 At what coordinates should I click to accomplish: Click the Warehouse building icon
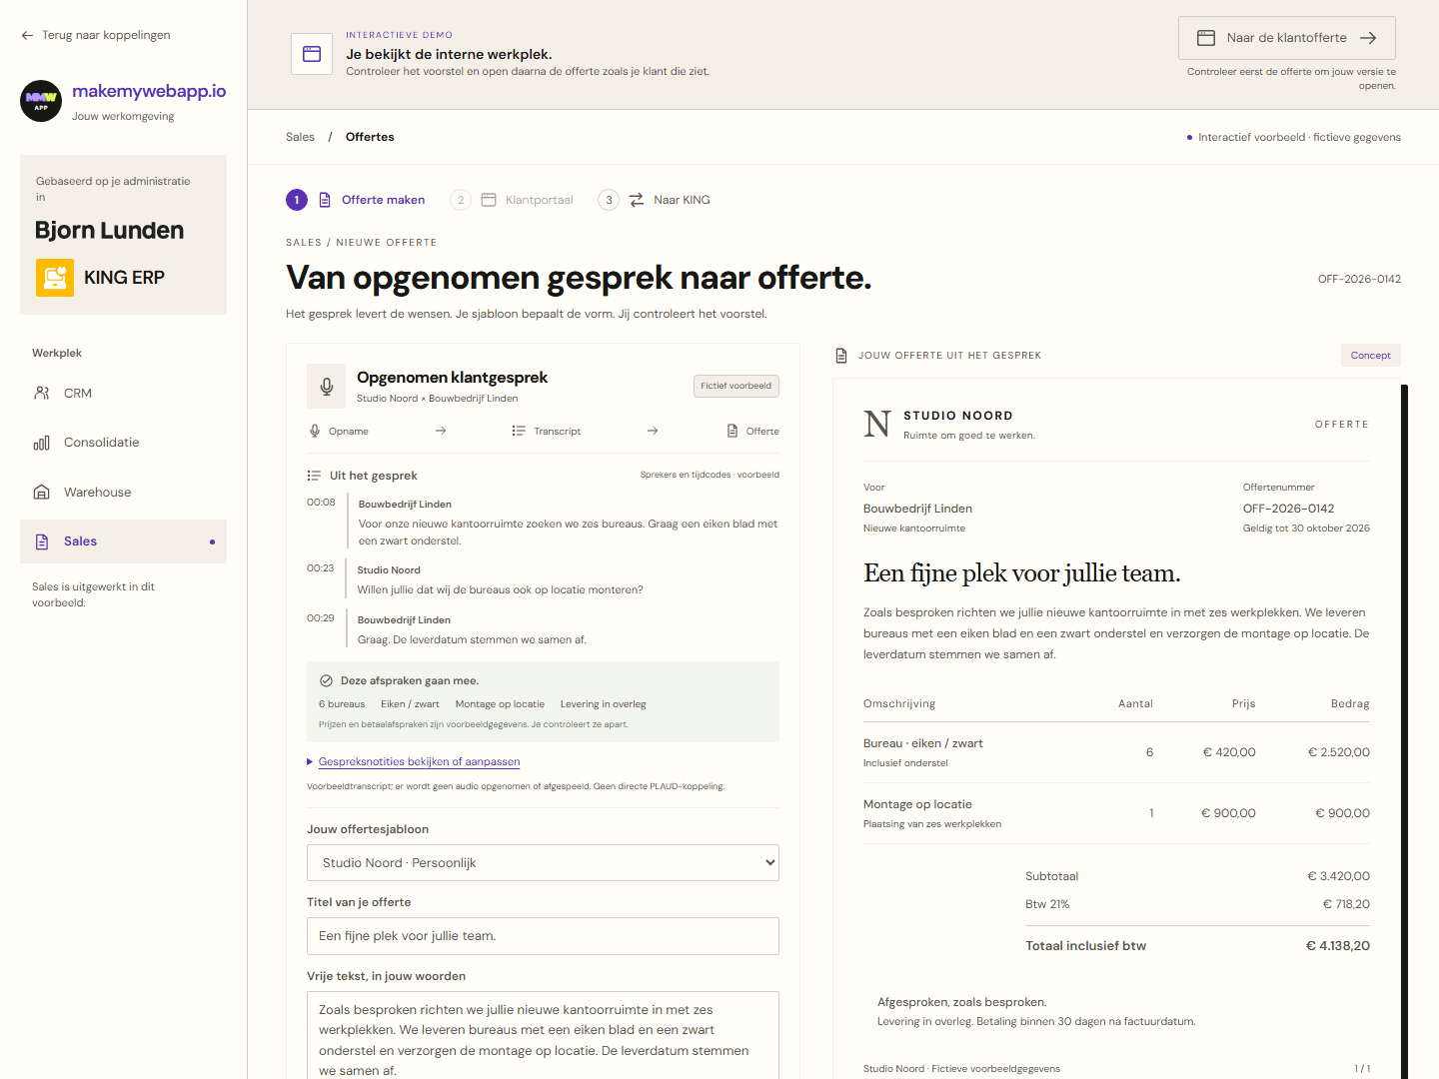click(x=42, y=493)
